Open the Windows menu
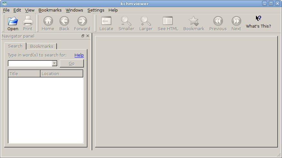Image resolution: width=282 pixels, height=158 pixels. tap(75, 10)
